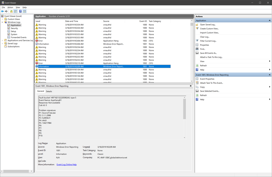Click Attach a Task To this Log
This screenshot has height=177, width=272.
(x=211, y=57)
